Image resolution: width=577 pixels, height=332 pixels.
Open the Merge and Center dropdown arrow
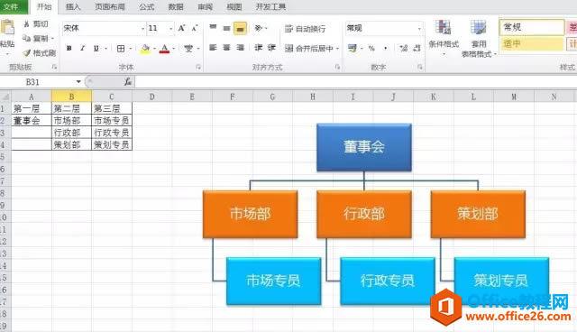(337, 49)
